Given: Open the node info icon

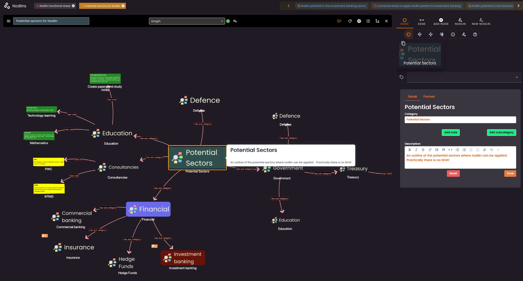Looking at the screenshot, I should coord(453,35).
